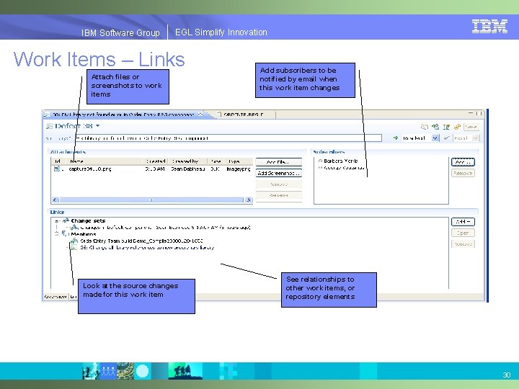Screen dimensions: 519x389
Task: Select the second subscriber named George
Action: pos(344,168)
